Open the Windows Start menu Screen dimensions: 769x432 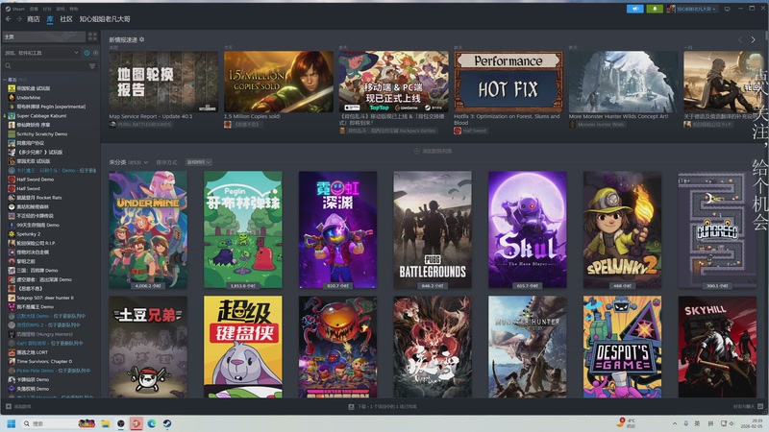pyautogui.click(x=12, y=423)
